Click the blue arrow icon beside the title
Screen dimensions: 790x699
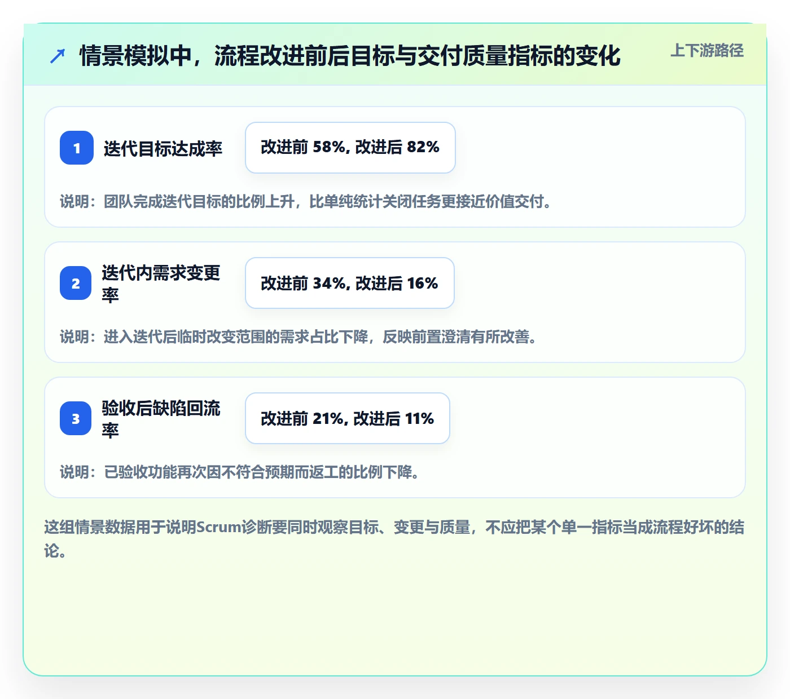pos(58,56)
